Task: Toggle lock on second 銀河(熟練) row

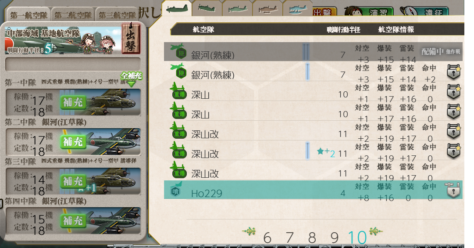Action: (453, 72)
